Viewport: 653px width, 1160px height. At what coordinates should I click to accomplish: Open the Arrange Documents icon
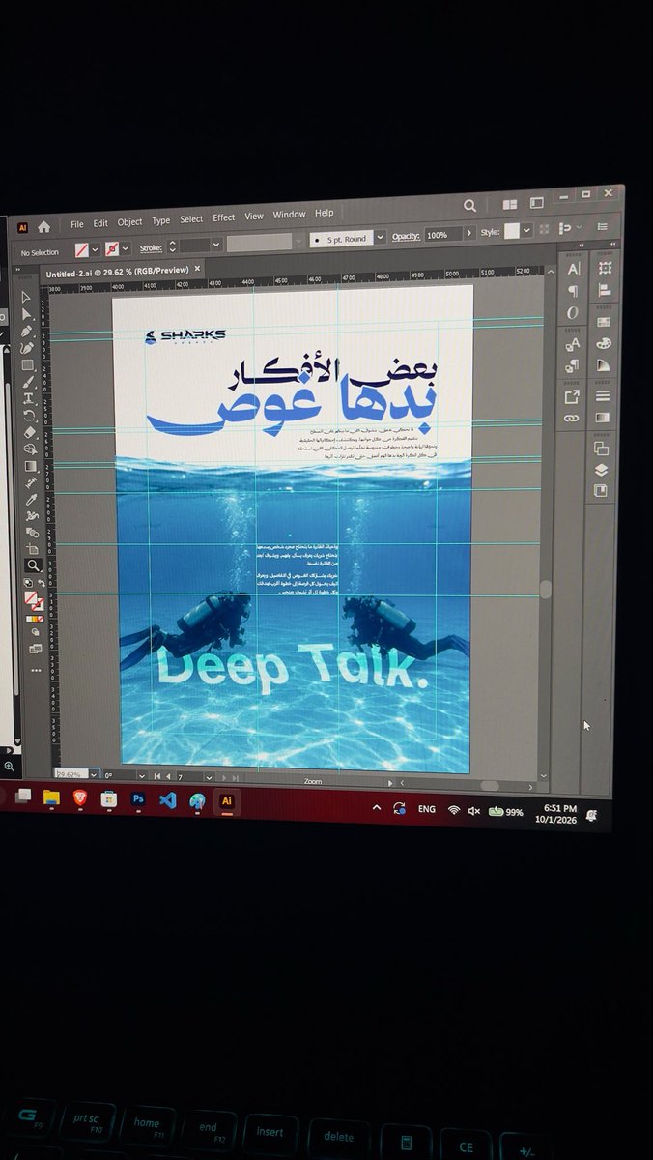pos(510,205)
